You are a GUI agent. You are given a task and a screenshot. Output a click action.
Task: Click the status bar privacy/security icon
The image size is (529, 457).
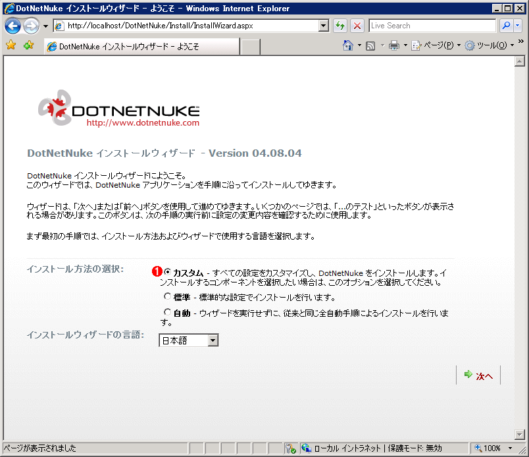pyautogui.click(x=290, y=448)
